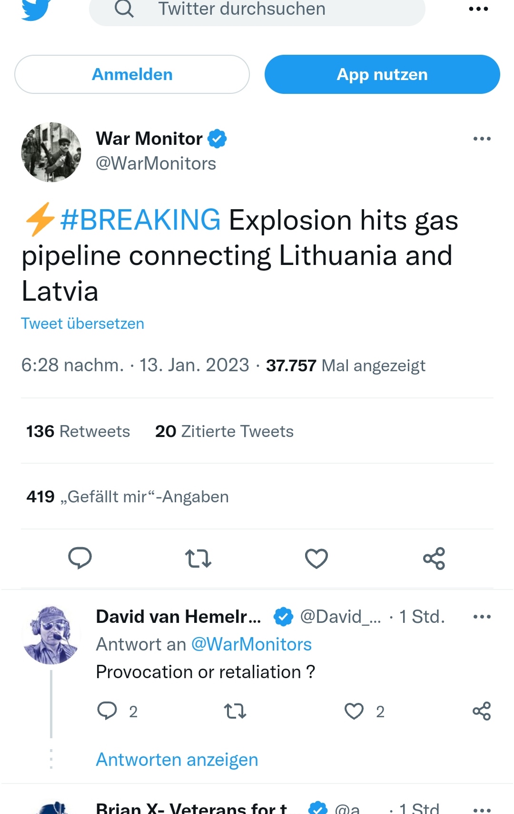The width and height of the screenshot is (514, 814).
Task: Expand replies with Antworten anzeigen
Action: (x=177, y=760)
